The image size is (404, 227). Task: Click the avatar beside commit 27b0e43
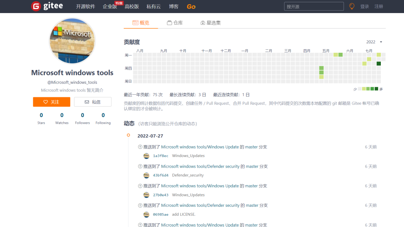(x=146, y=195)
